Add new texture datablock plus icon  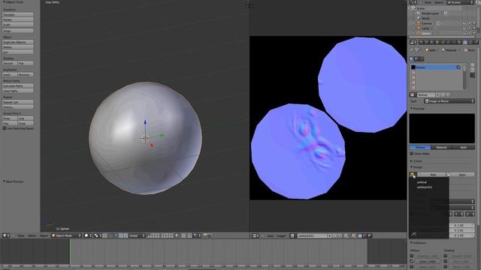click(443, 94)
